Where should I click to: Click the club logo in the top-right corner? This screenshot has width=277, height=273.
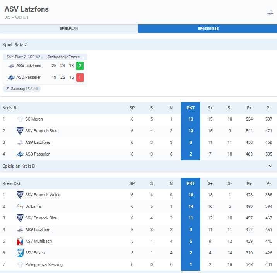click(x=270, y=13)
